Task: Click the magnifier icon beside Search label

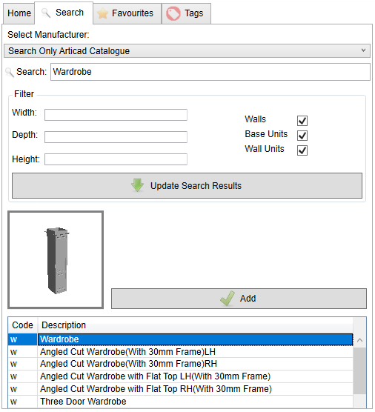Action: (x=10, y=72)
